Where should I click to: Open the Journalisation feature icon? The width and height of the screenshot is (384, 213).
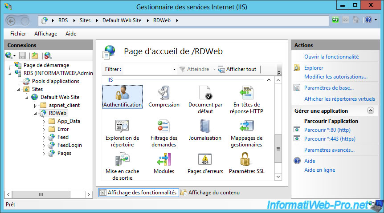point(205,130)
